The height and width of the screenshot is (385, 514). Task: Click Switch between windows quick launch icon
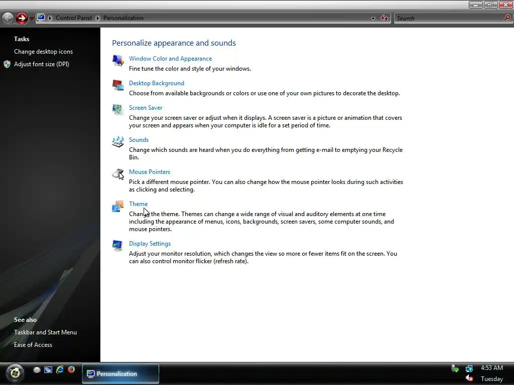48,370
